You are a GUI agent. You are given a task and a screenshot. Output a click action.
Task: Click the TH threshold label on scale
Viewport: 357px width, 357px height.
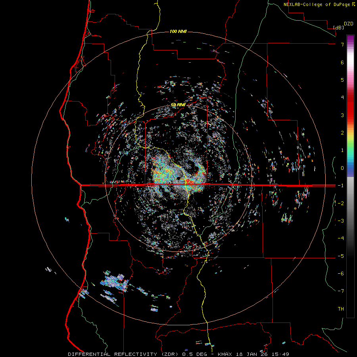pos(341,309)
